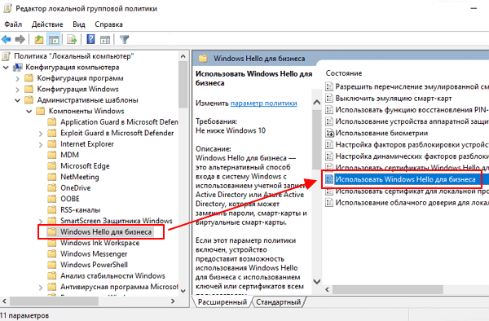Collapse the Административные шаблоны node
The height and width of the screenshot is (321, 489).
pos(17,100)
